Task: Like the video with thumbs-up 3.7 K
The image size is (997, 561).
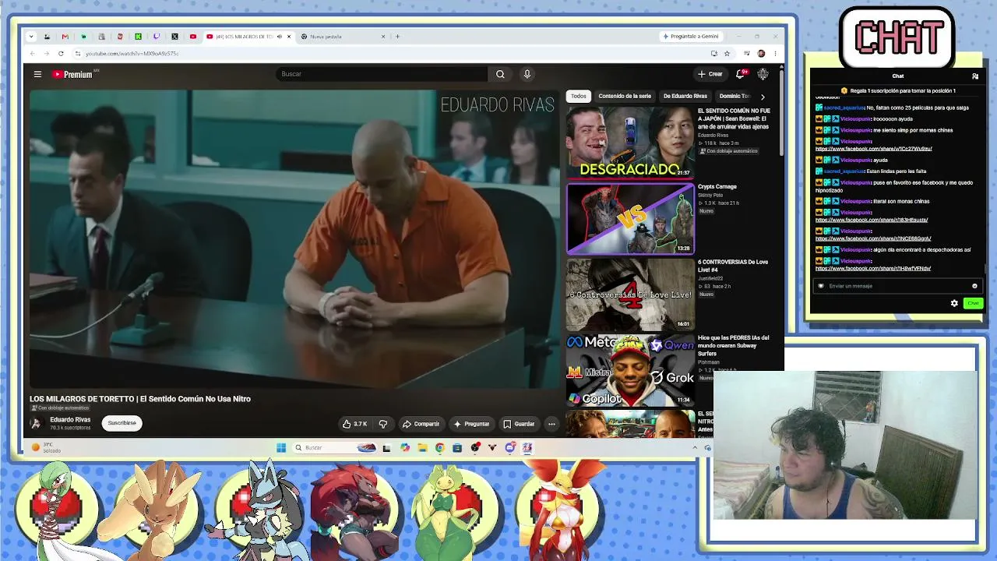Action: pos(354,424)
